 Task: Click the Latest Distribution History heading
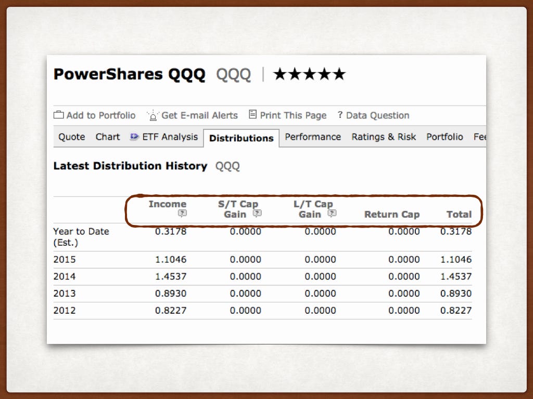tap(130, 166)
